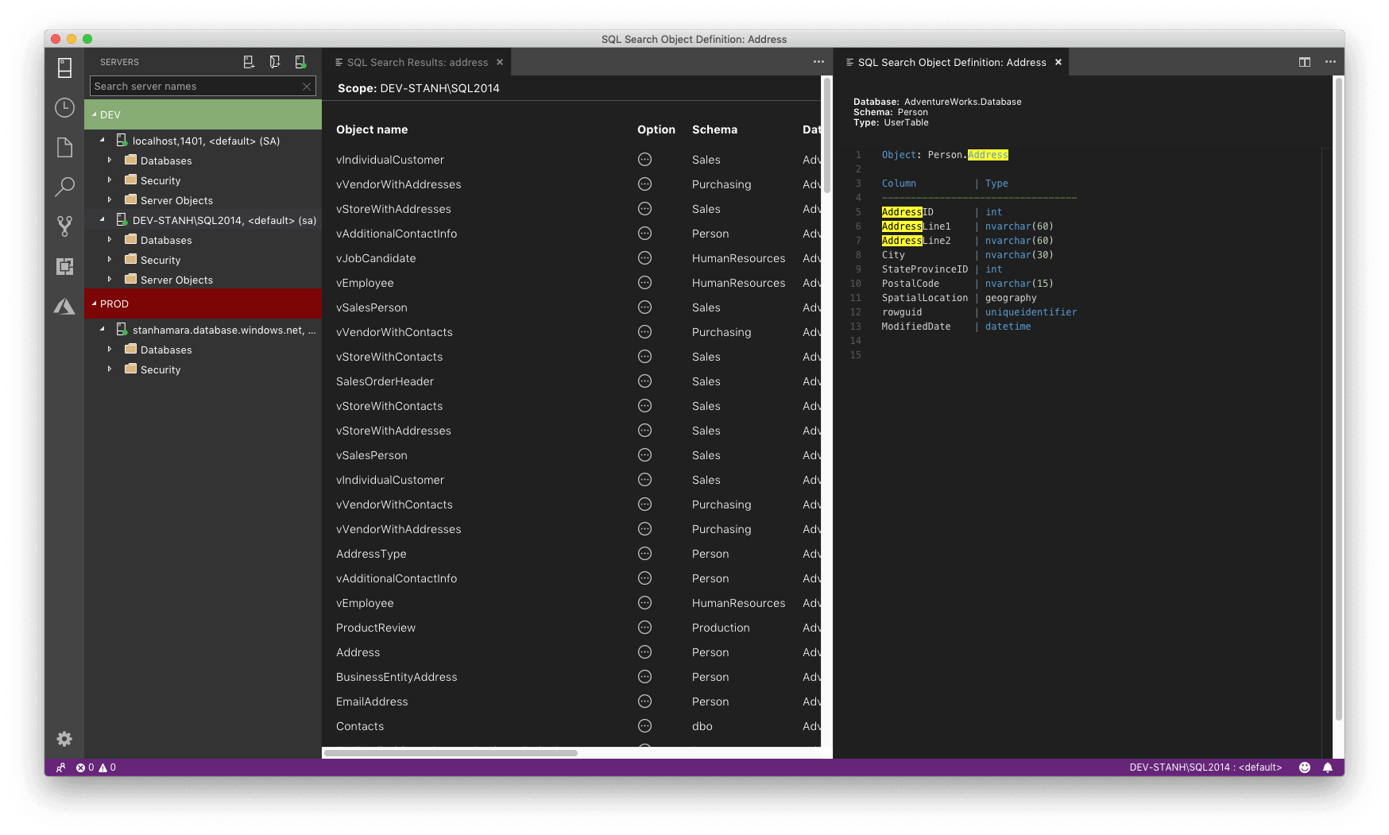This screenshot has width=1389, height=835.
Task: Open the Connections view in activity bar
Action: tap(64, 68)
